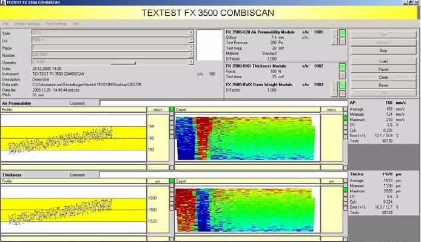Screen dimensions: 421x242
Task: Click the Pause button
Action: tap(383, 69)
